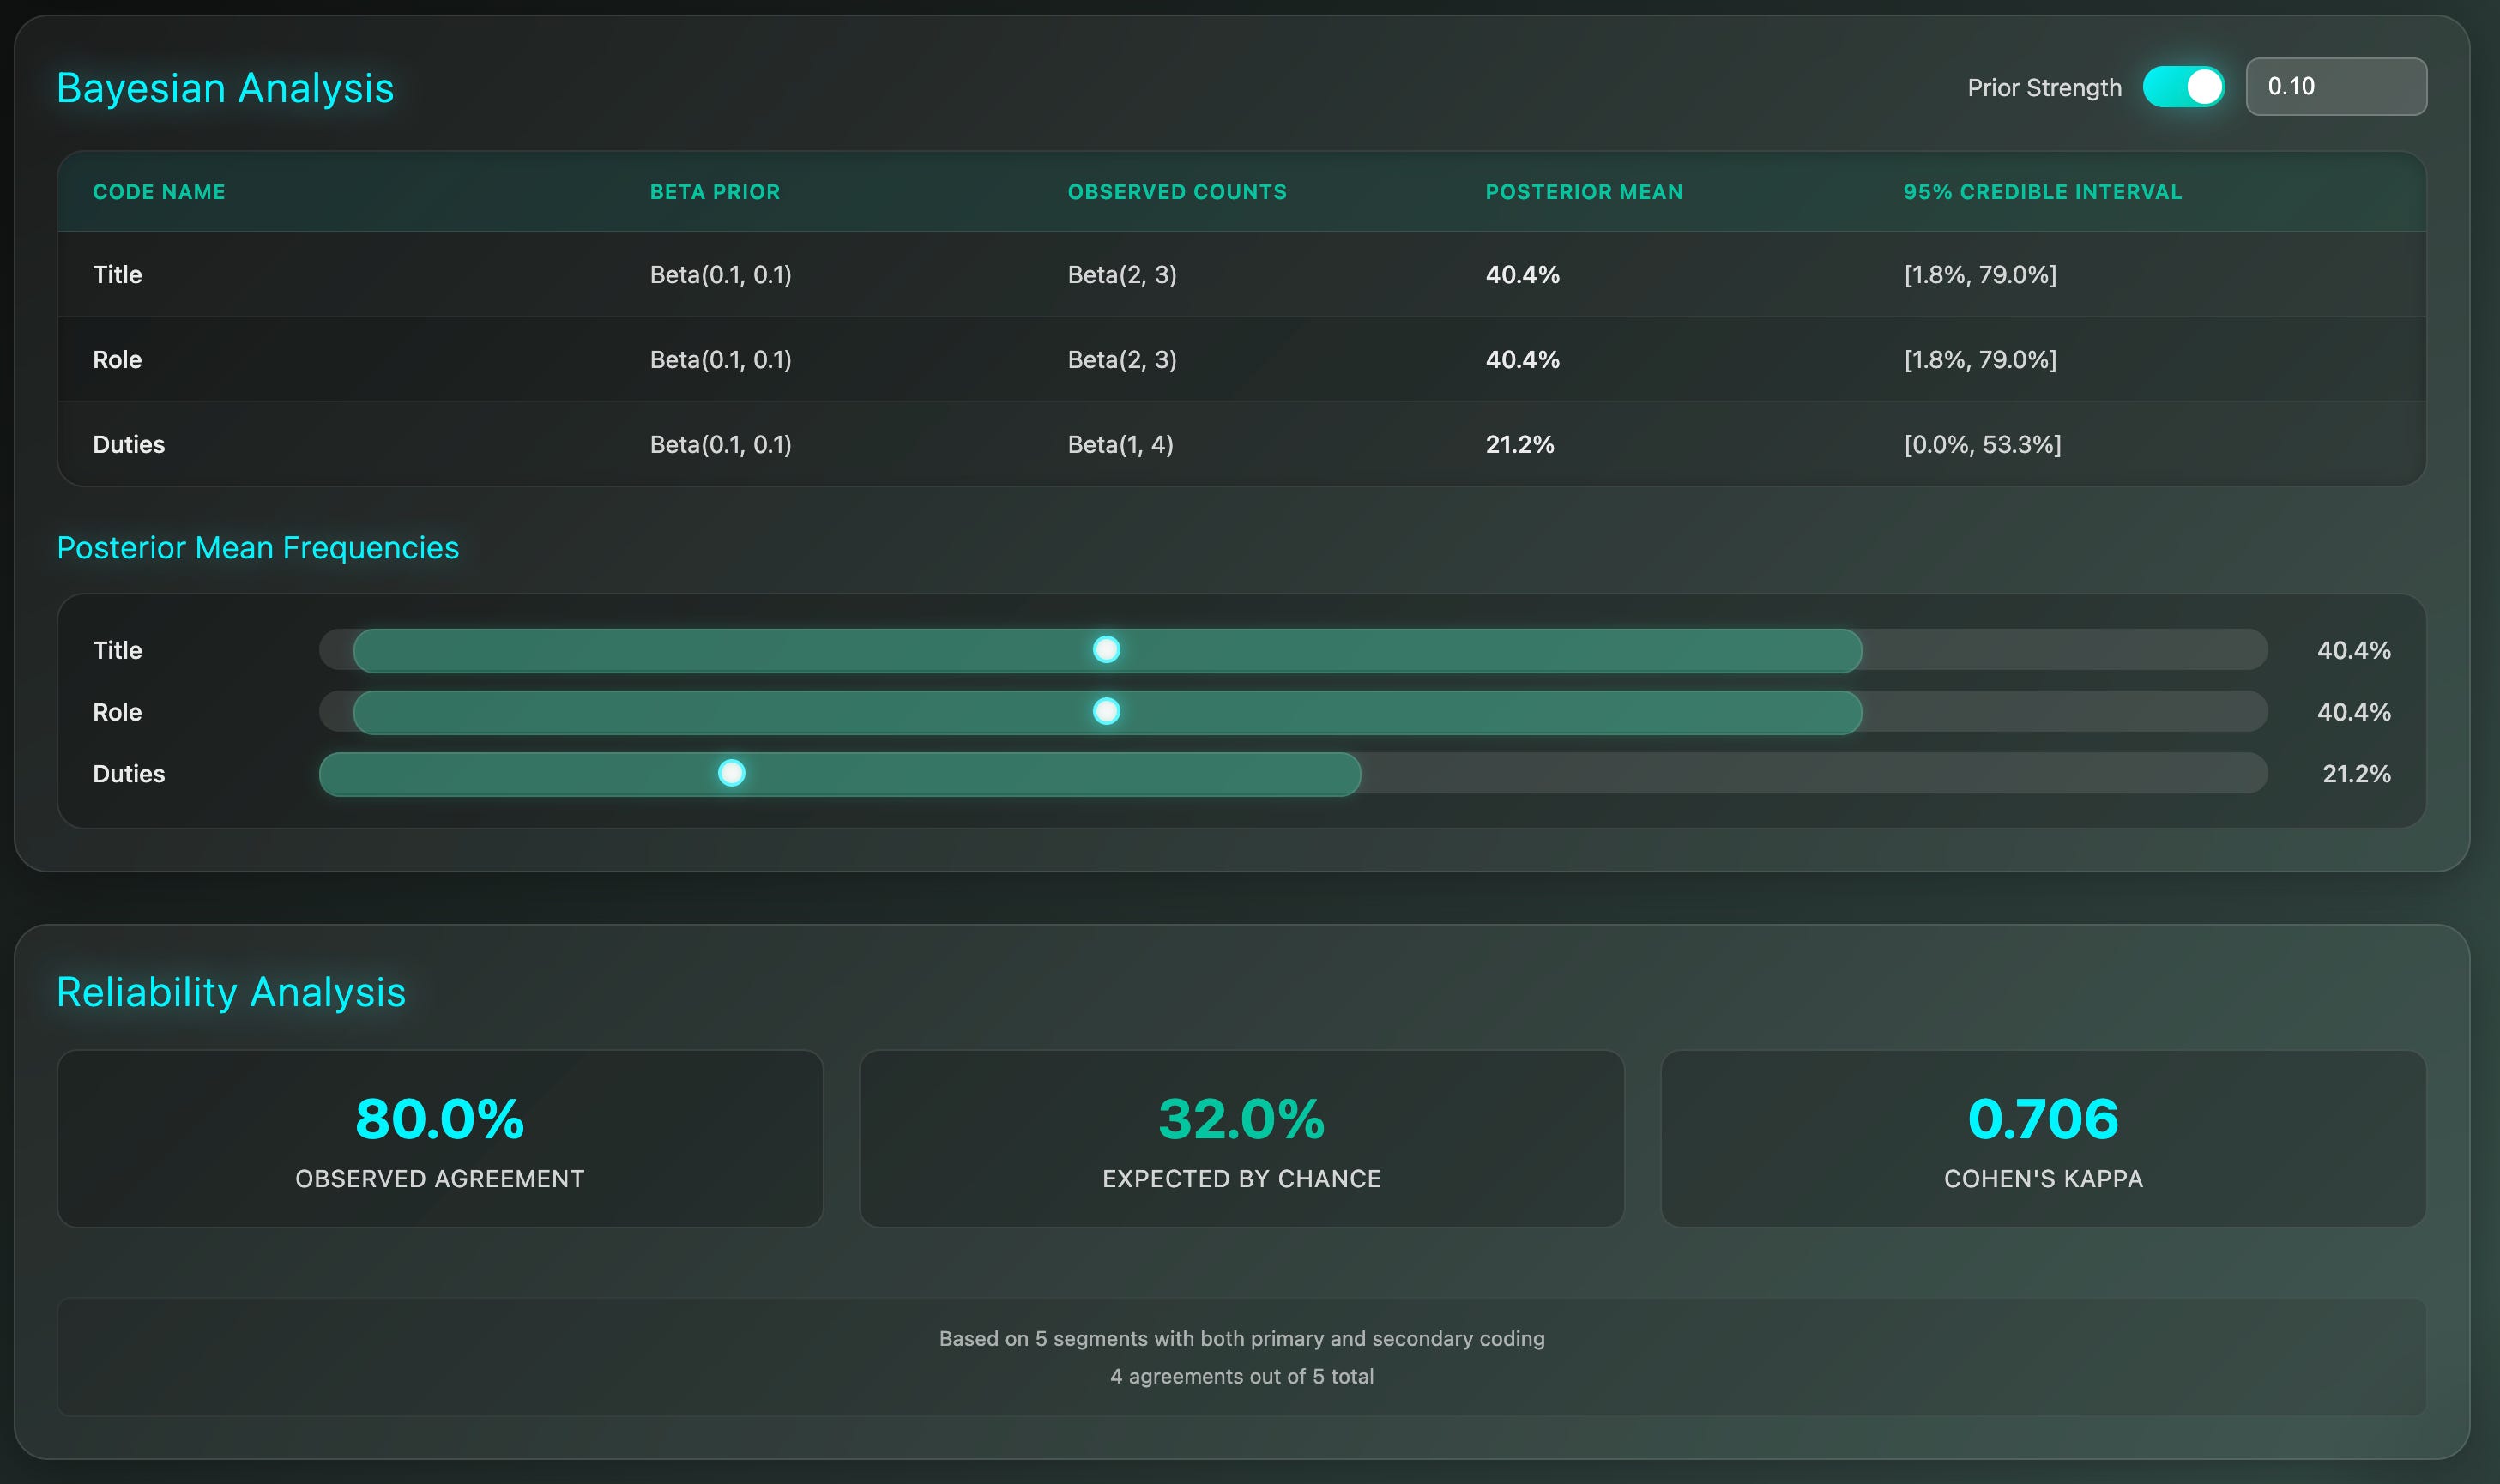The width and height of the screenshot is (2500, 1484).
Task: Click the Code Name column header
Action: coord(159,192)
